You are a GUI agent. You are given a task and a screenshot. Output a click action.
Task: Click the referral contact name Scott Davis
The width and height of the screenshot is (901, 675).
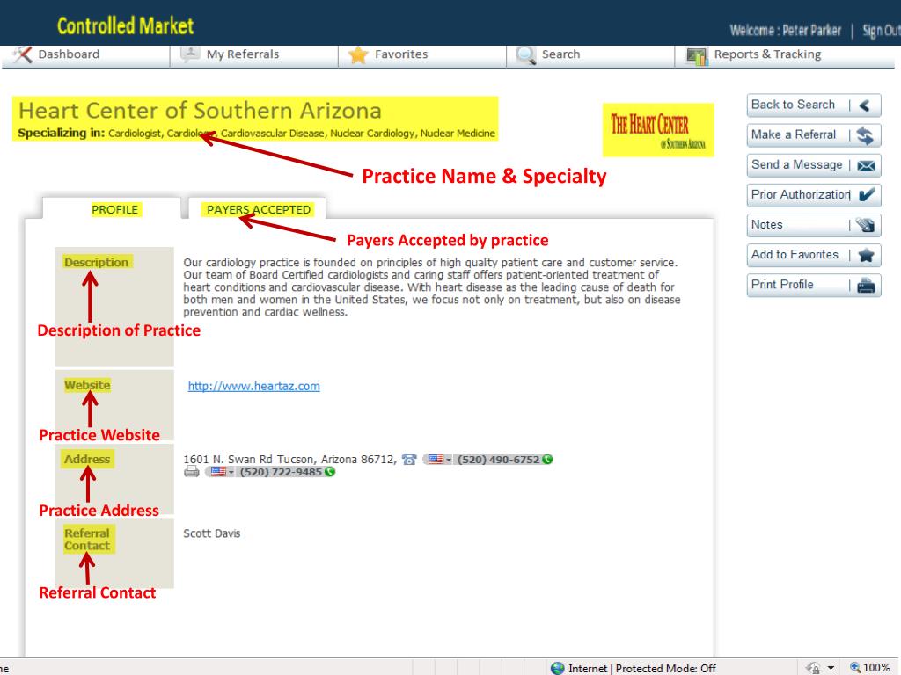211,533
